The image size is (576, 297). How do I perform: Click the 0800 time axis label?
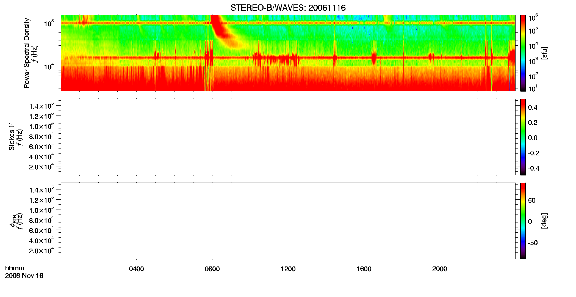[212, 269]
